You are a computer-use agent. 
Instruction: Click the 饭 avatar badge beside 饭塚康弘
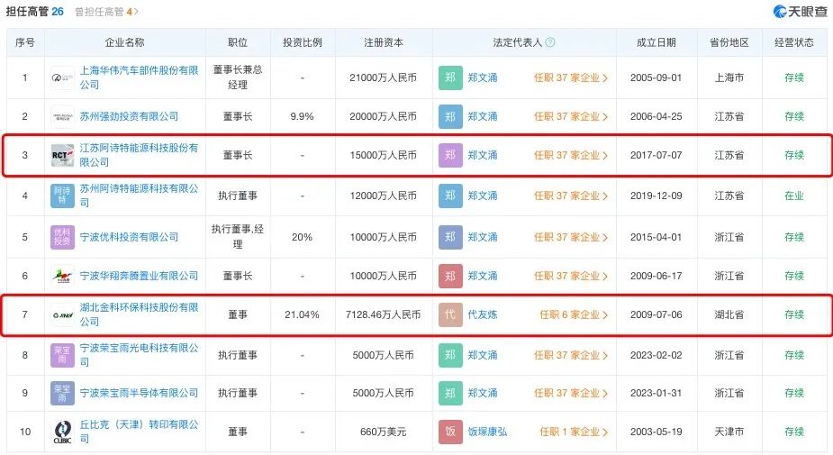pos(450,432)
